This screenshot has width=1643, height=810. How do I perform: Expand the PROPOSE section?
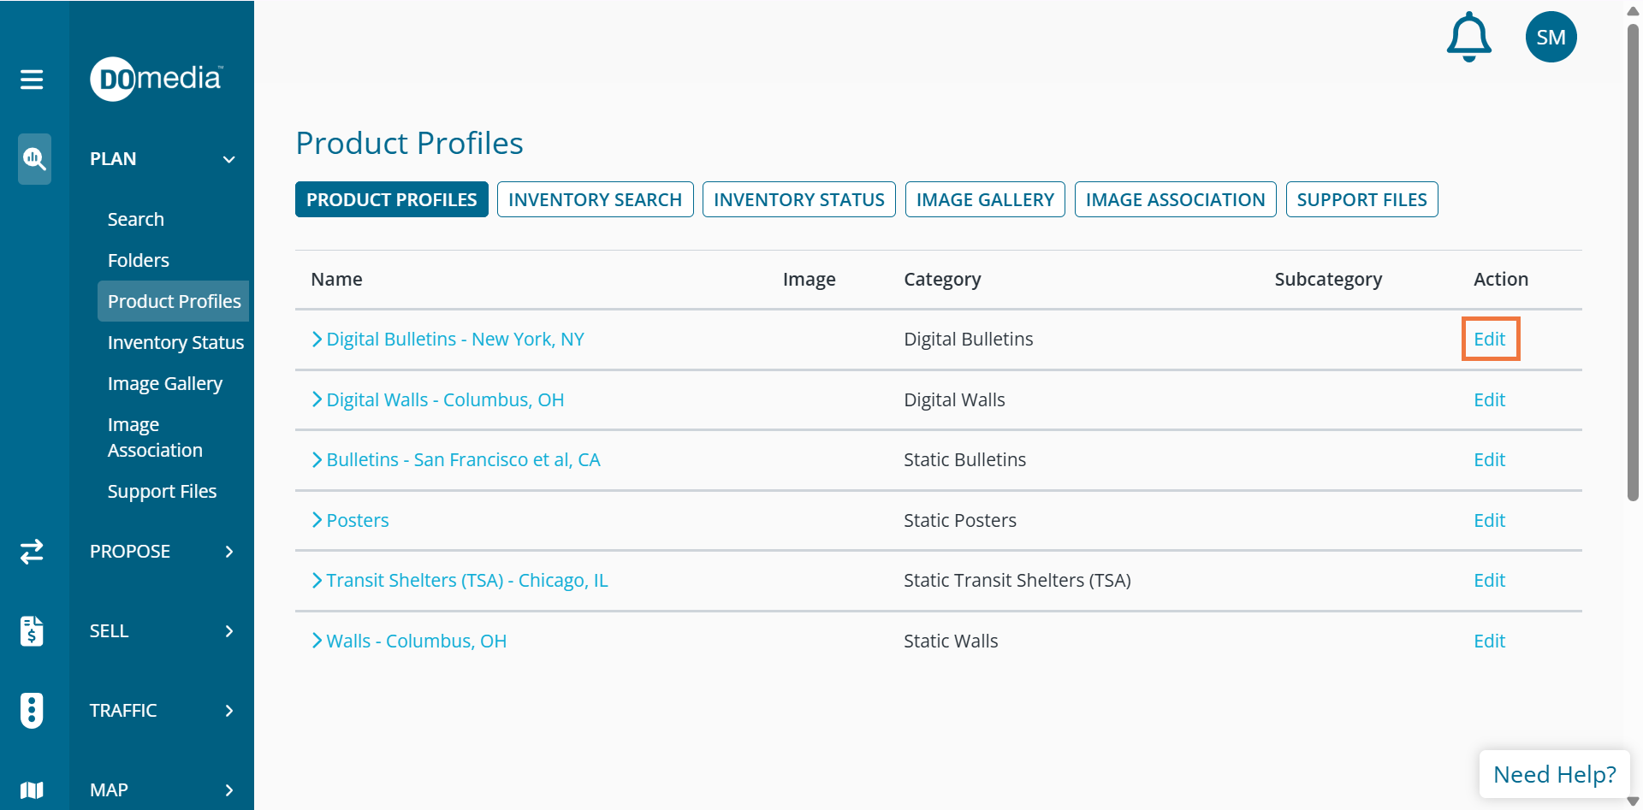[x=228, y=552]
